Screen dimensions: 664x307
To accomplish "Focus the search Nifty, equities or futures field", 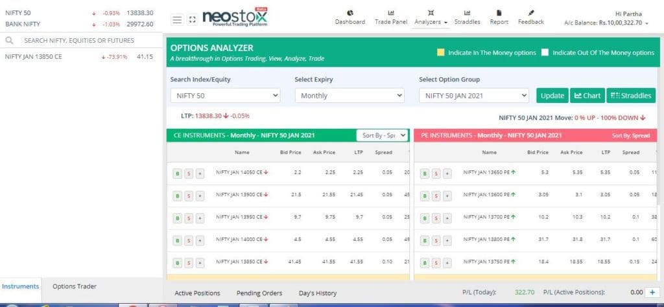I will click(x=79, y=41).
